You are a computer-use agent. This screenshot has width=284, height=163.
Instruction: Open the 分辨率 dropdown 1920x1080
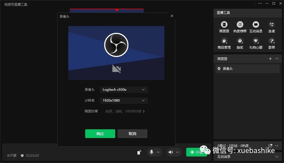click(x=124, y=100)
